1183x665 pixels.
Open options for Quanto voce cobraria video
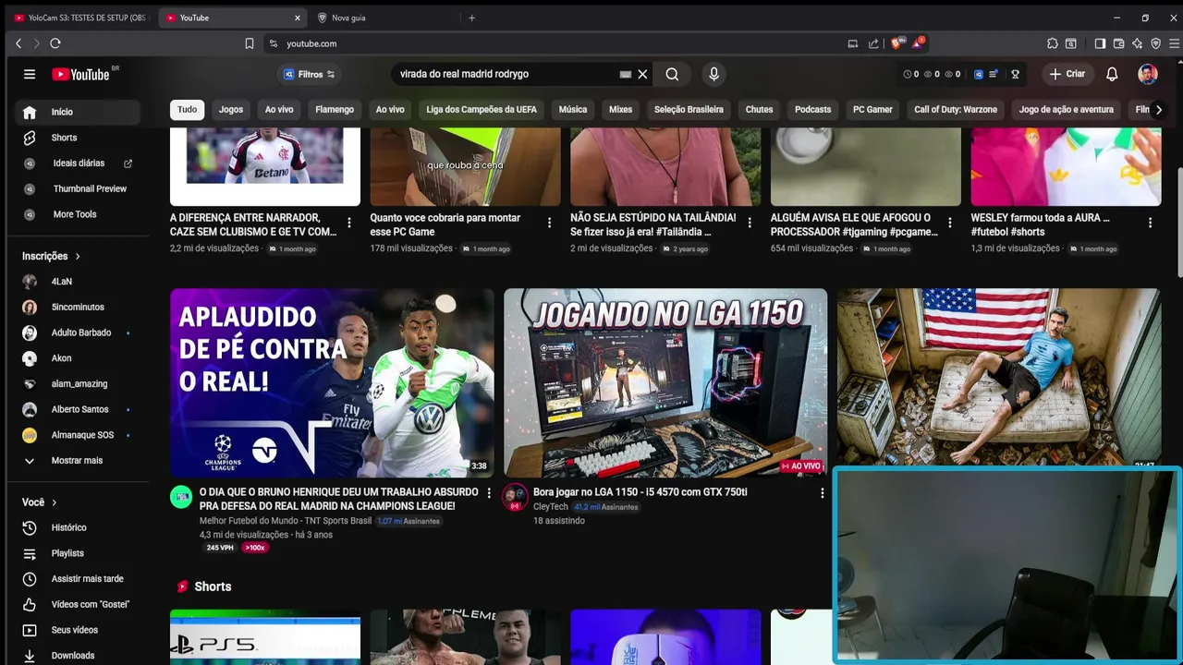pos(549,223)
